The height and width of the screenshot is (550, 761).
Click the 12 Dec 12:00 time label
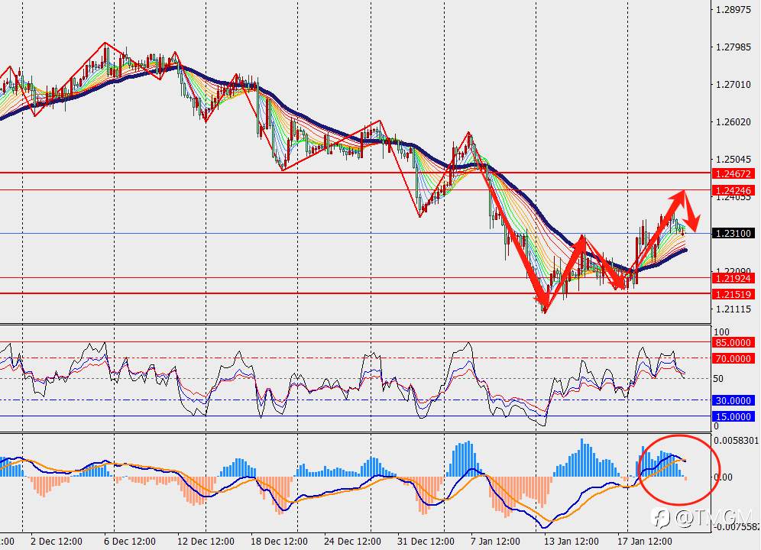(206, 542)
